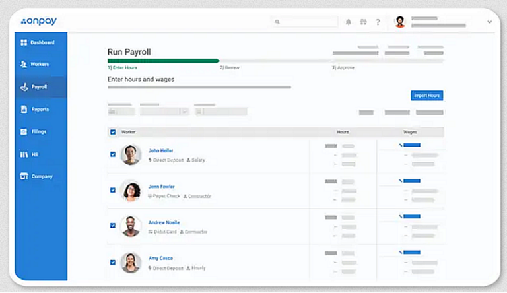Click the green payroll progress bar
507x293 pixels.
coord(164,61)
